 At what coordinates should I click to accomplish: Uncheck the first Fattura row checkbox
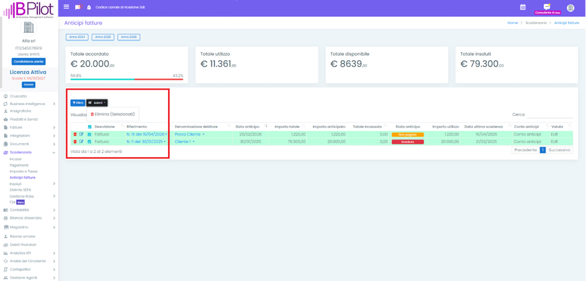point(89,134)
